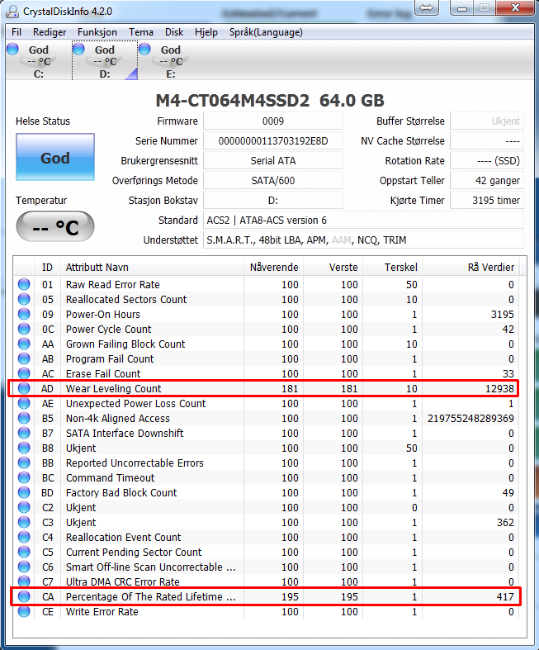539x650 pixels.
Task: Click the Rå Verdier column header
Action: point(470,268)
